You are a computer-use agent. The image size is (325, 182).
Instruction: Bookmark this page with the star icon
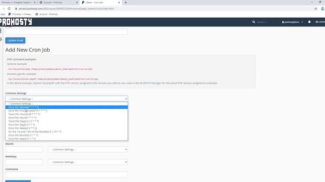tap(316, 9)
